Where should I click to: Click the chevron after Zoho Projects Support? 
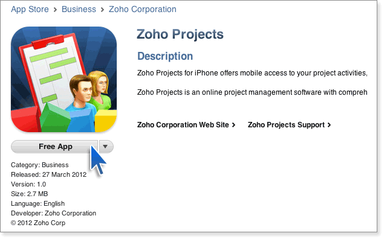[329, 125]
